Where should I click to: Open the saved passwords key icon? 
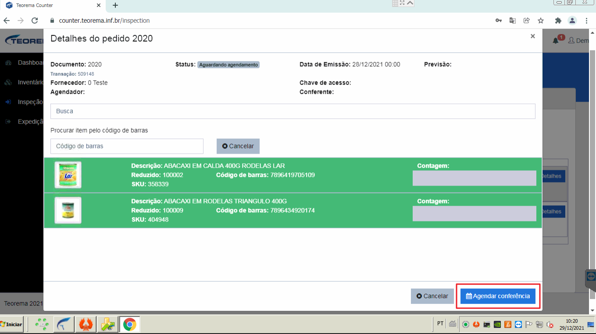coord(499,21)
